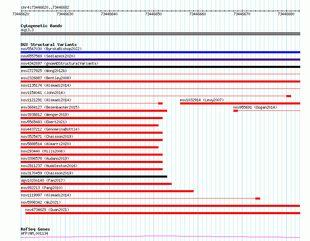This screenshot has width=310, height=241.
Task: Open nsv955691 (Dogan2014) variant
Action: 255,107
